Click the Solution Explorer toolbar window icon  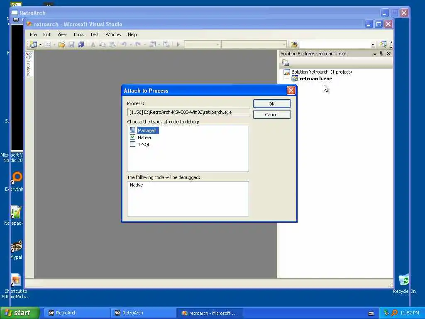pos(383,44)
